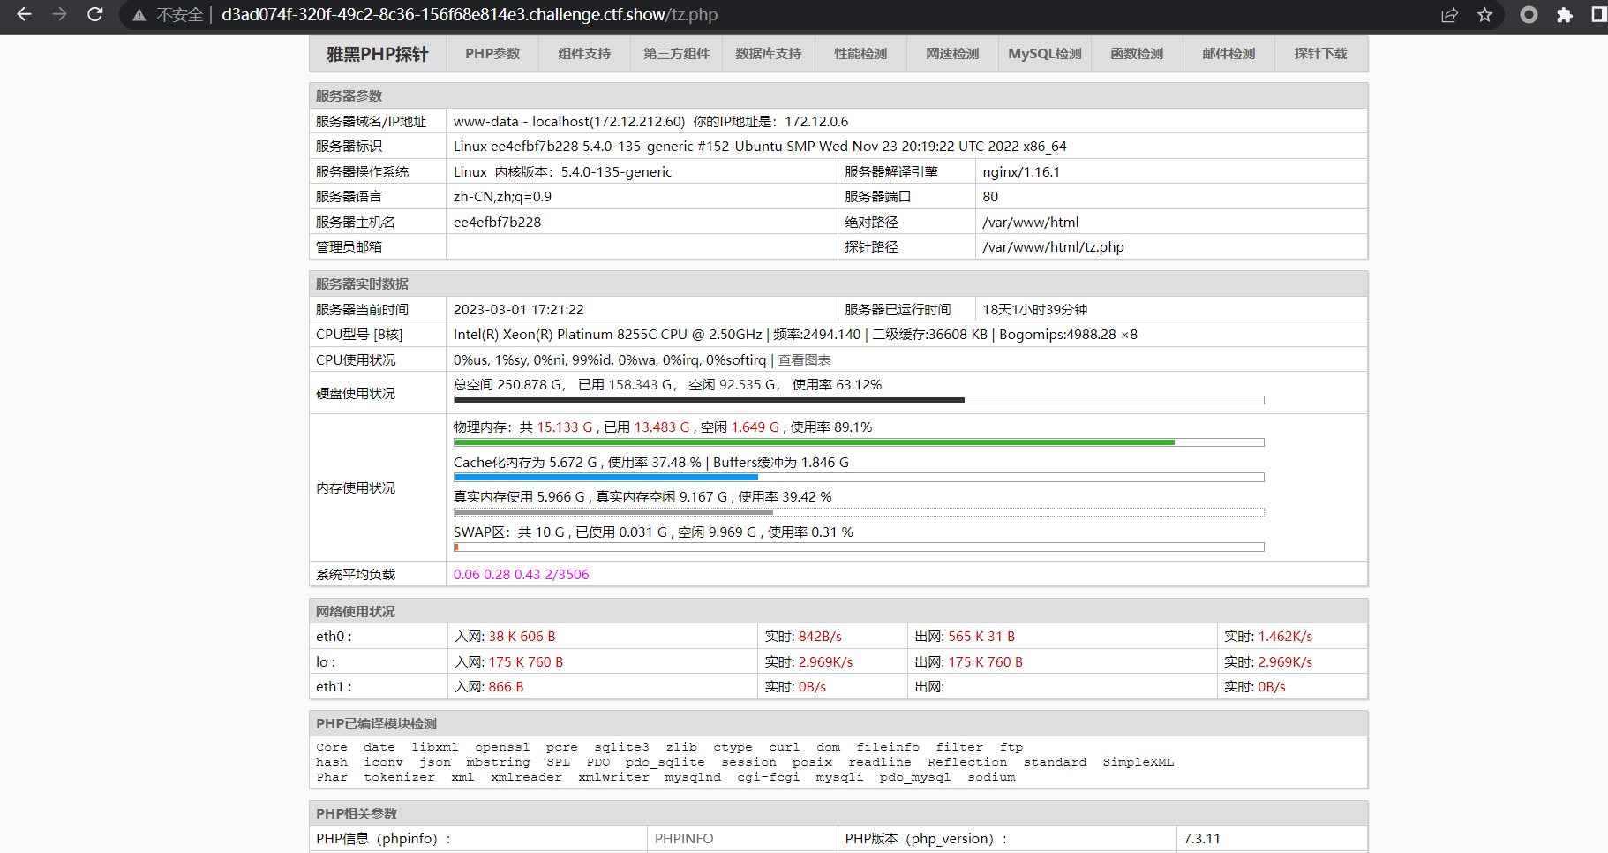Viewport: 1608px width, 853px height.
Task: Go forward with the browser forward arrow
Action: [x=59, y=14]
